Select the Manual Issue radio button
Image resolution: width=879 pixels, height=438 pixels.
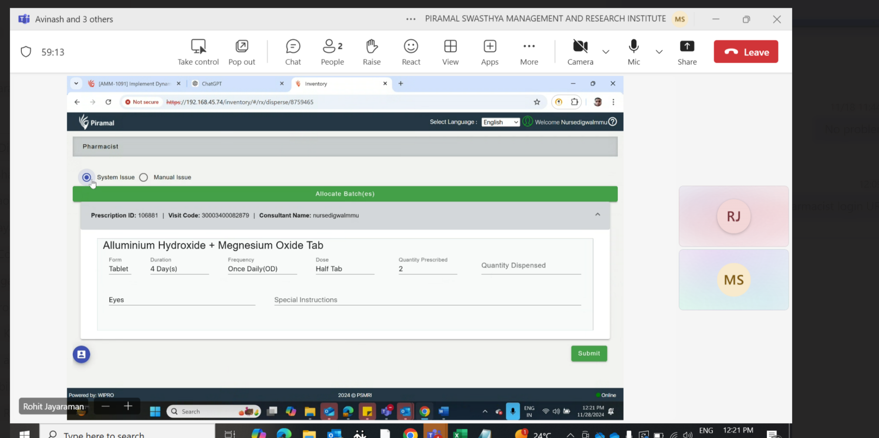click(x=144, y=178)
